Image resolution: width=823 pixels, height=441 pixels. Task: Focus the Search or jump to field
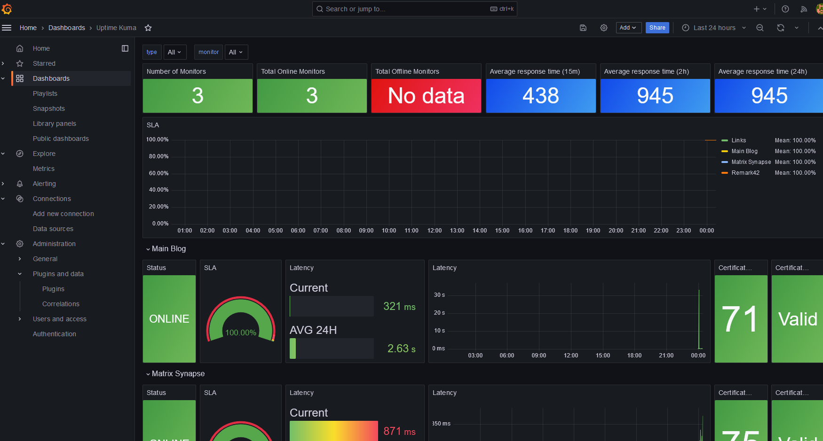(414, 9)
